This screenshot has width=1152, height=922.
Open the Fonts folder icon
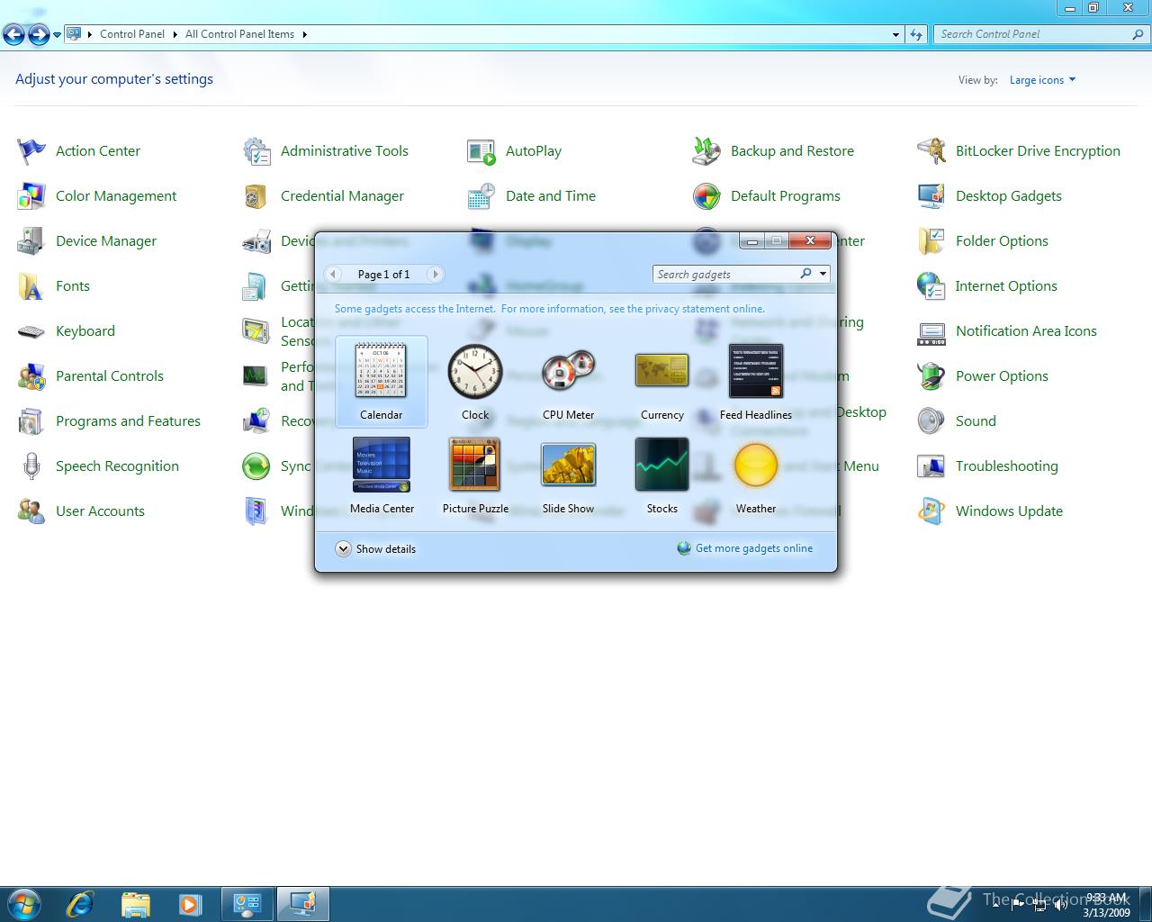(31, 286)
